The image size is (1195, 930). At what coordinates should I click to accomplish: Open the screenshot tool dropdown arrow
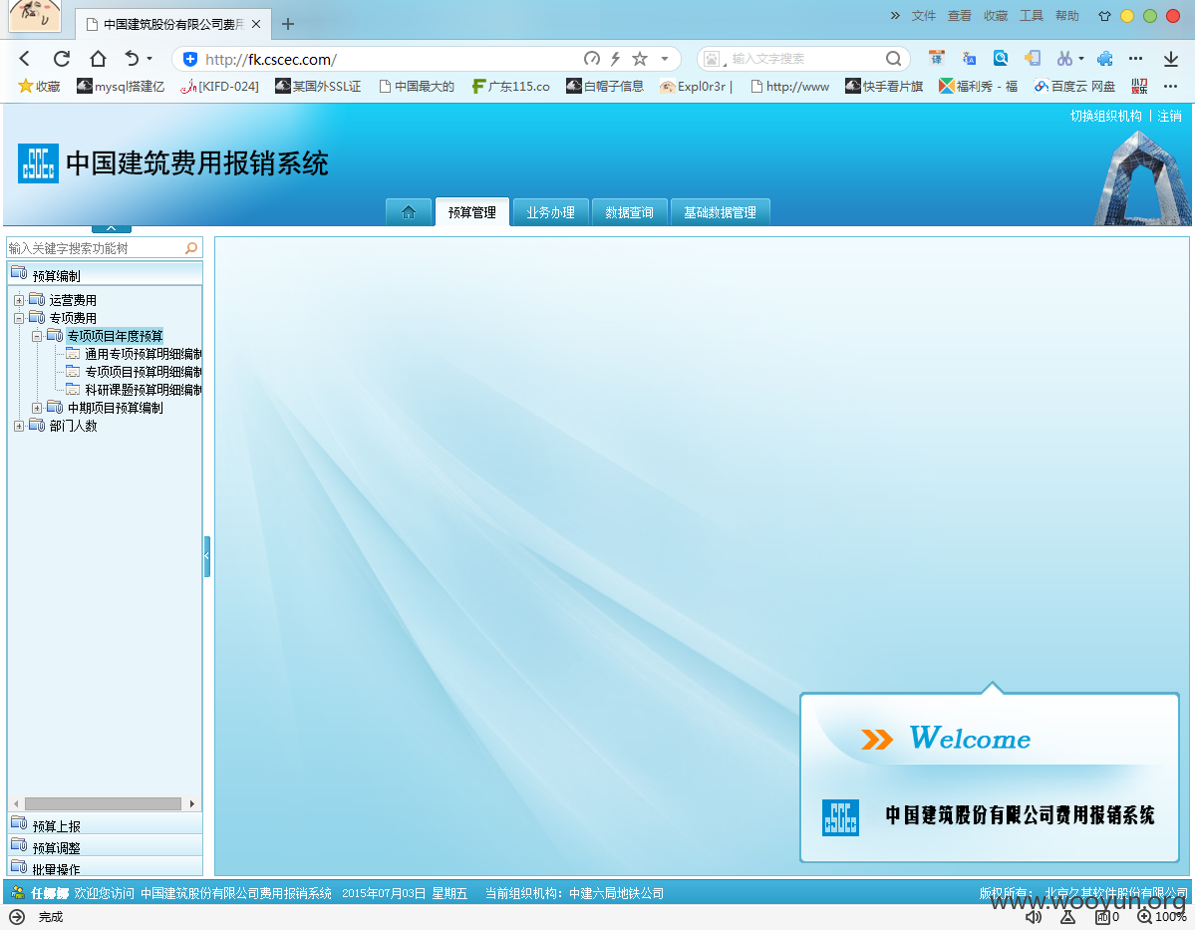pyautogui.click(x=1080, y=59)
